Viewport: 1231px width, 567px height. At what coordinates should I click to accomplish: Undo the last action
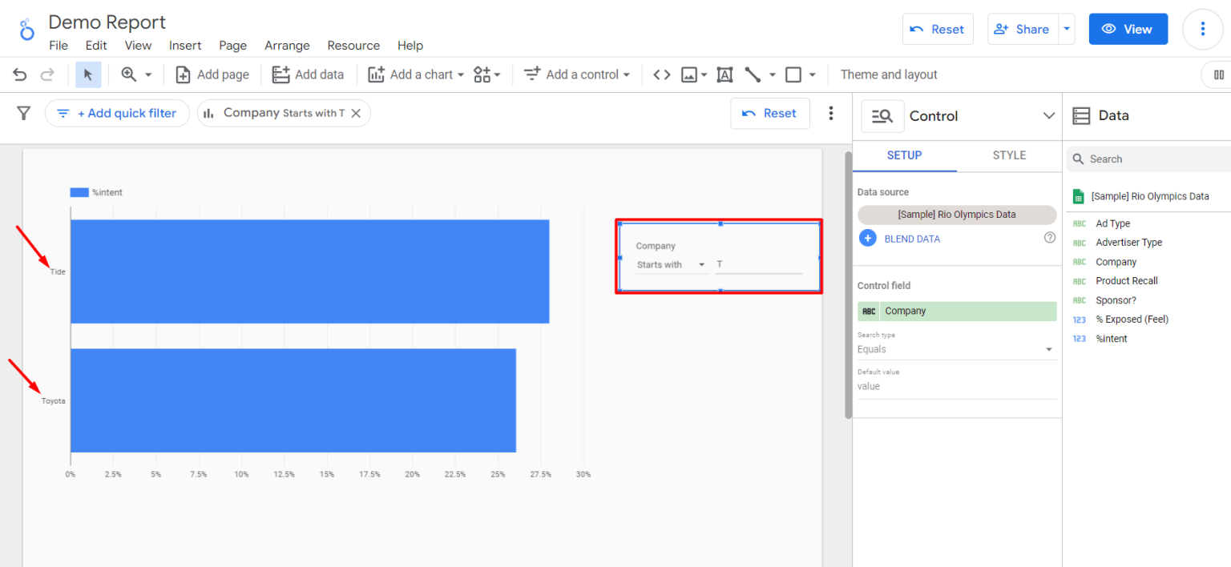click(19, 74)
